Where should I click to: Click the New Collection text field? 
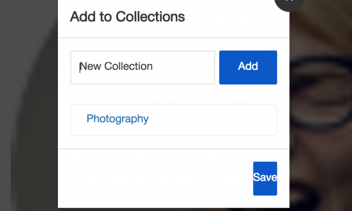pos(142,68)
